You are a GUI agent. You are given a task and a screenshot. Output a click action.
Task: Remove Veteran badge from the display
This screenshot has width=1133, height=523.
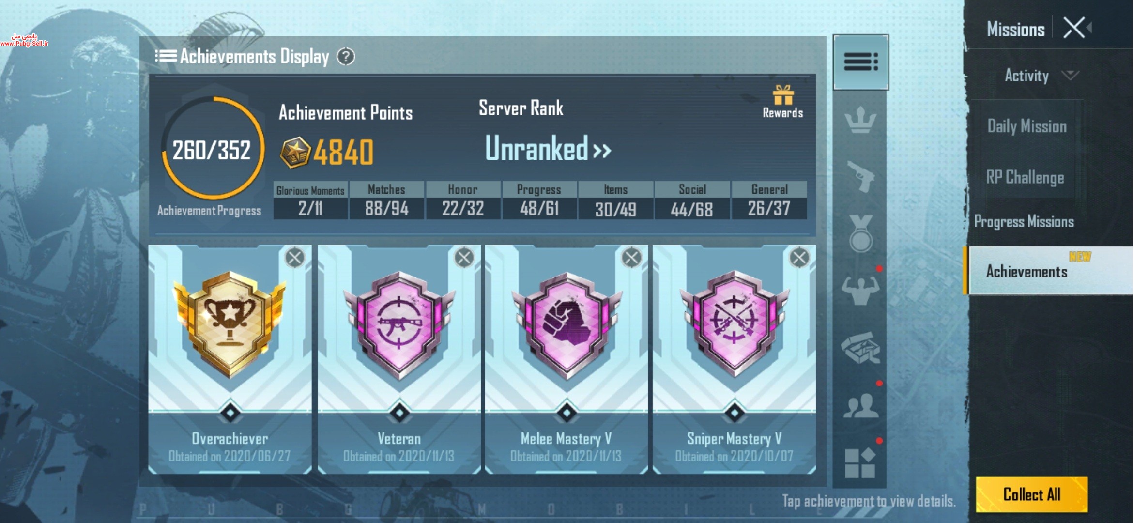464,258
